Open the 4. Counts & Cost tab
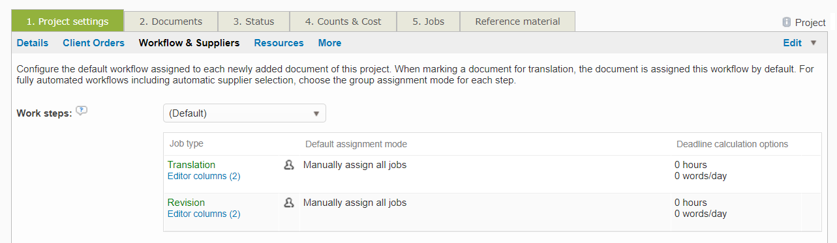The image size is (837, 243). (x=343, y=21)
